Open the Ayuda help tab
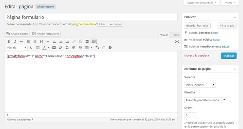The width and height of the screenshot is (243, 129). coord(230,3)
